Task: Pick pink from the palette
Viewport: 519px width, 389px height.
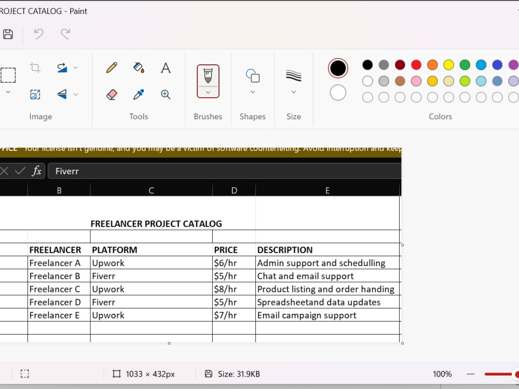Action: coord(416,81)
